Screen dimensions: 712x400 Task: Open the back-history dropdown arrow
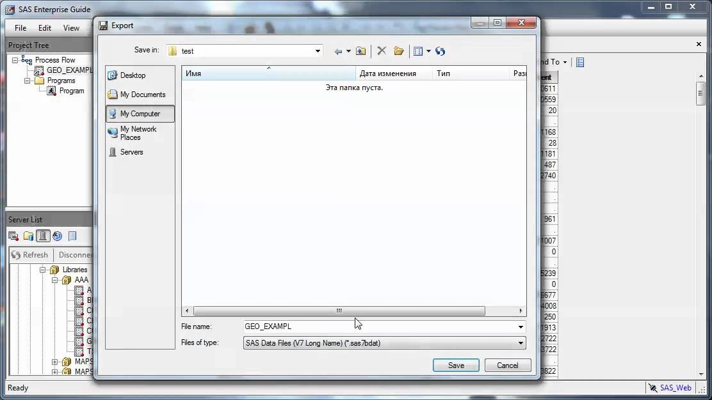pyautogui.click(x=348, y=51)
